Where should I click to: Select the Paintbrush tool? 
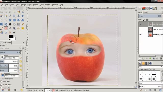tap(2, 28)
